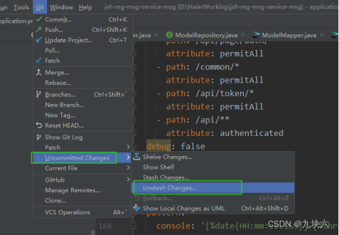Switch to ModelRepository.java tab

click(206, 35)
